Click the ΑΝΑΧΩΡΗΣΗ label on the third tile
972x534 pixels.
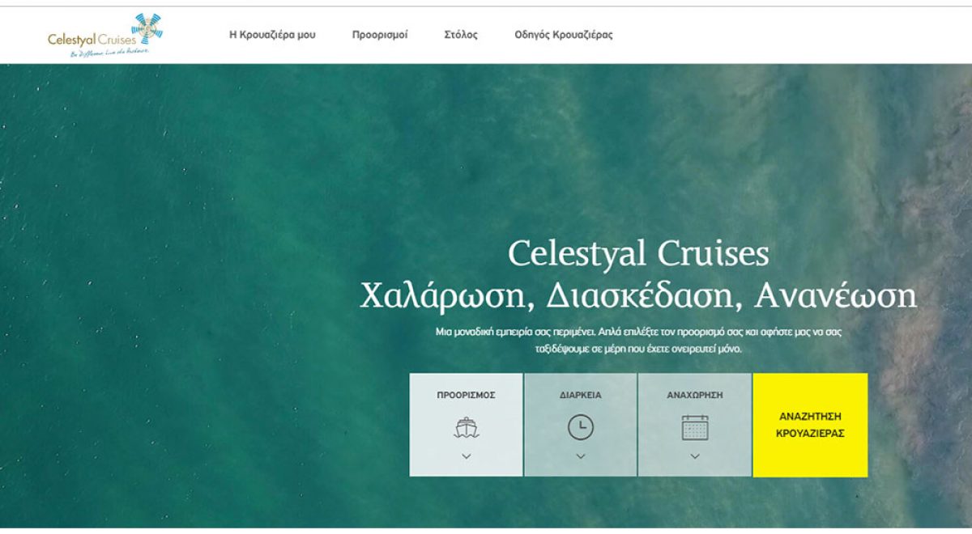695,396
